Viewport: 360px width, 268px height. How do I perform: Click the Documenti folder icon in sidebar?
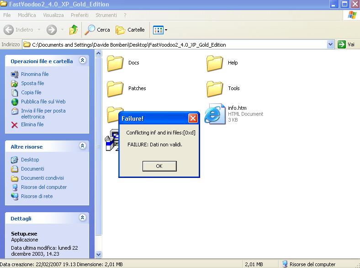(x=15, y=169)
